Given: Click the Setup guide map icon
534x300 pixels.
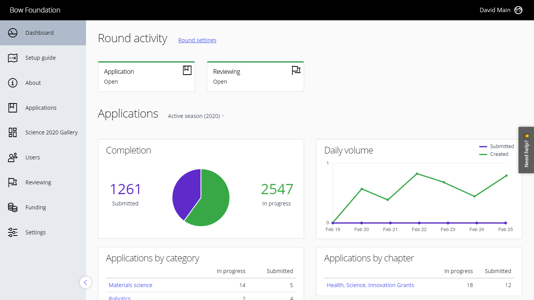Looking at the screenshot, I should click(13, 58).
